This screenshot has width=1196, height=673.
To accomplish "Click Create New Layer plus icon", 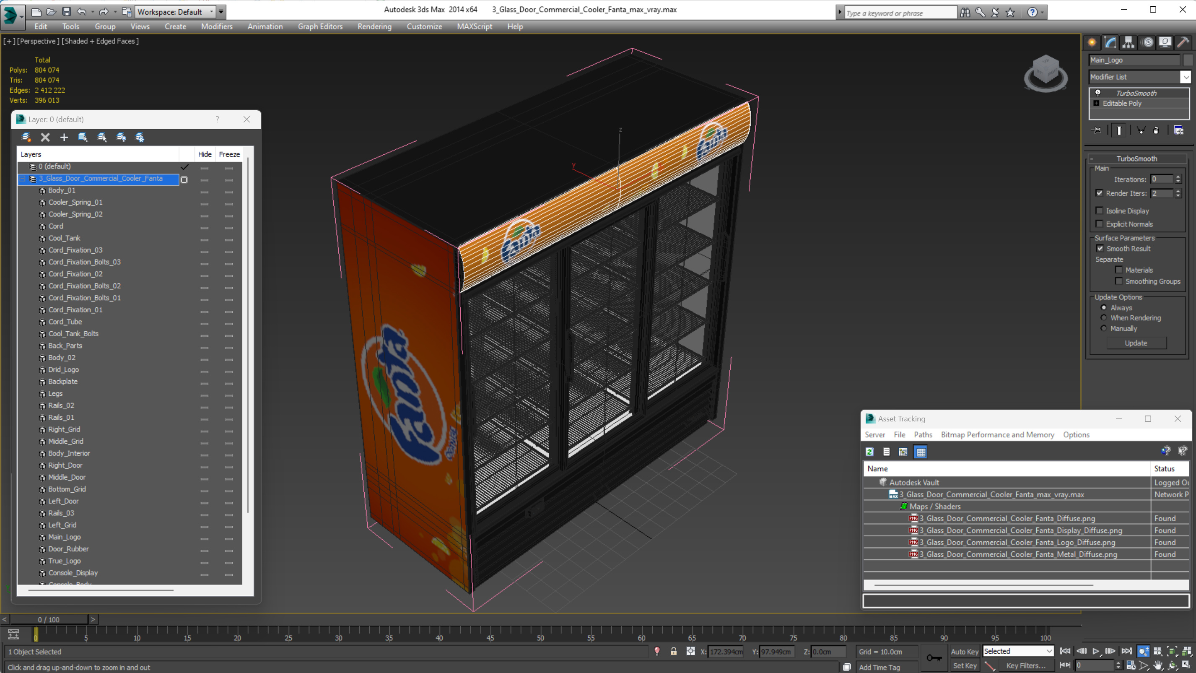I will (64, 137).
